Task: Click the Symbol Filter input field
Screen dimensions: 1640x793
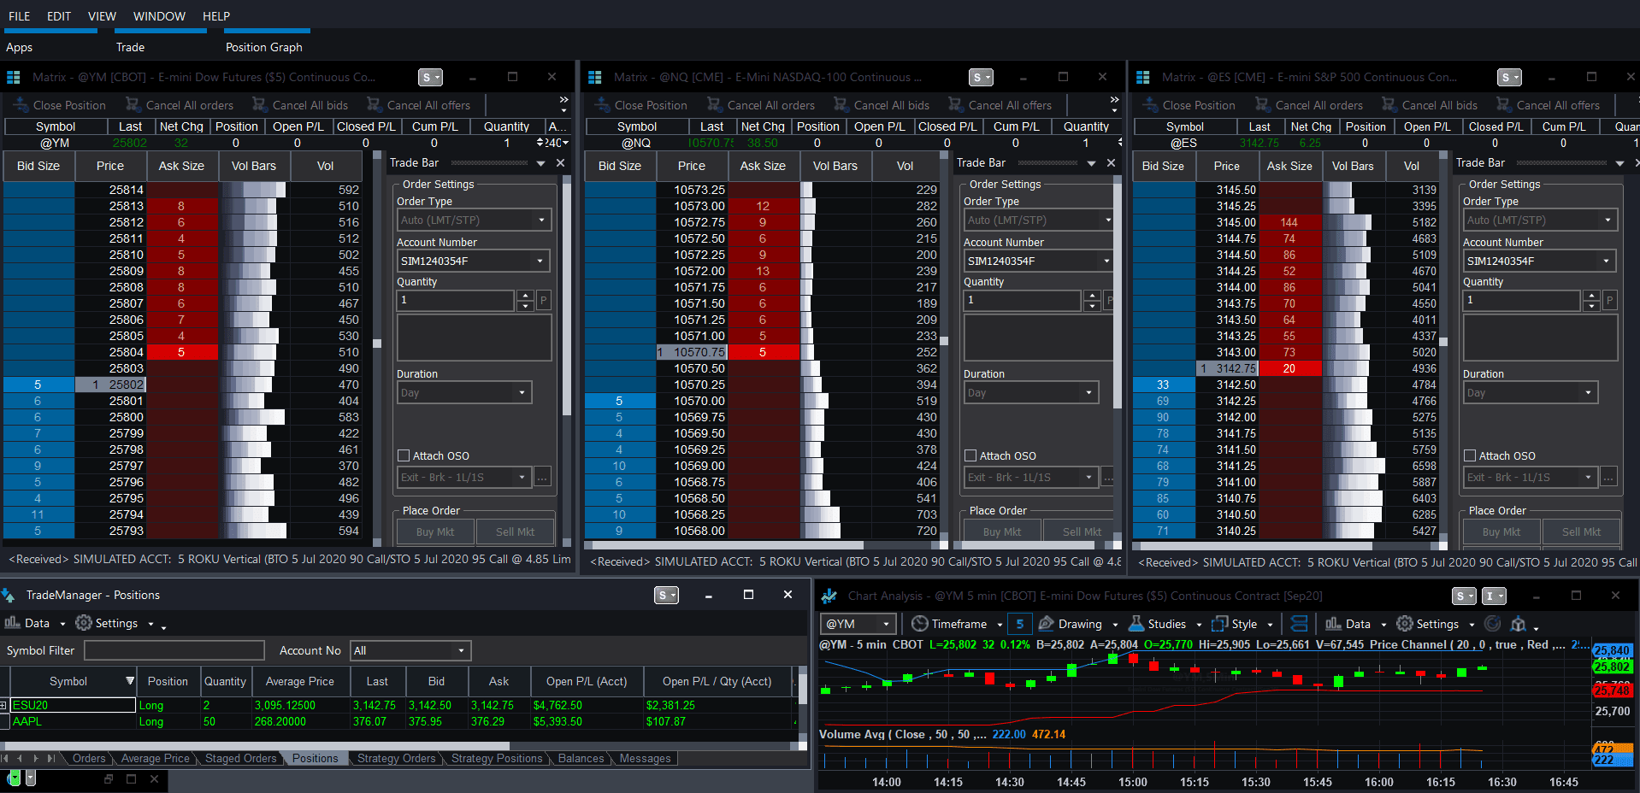Action: 174,651
